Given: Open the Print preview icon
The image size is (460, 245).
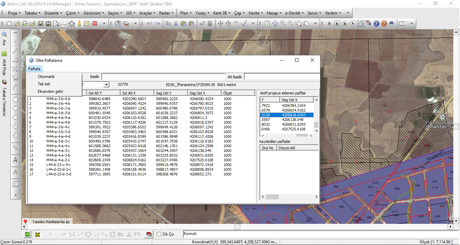Looking at the screenshot, I should 56,24.
